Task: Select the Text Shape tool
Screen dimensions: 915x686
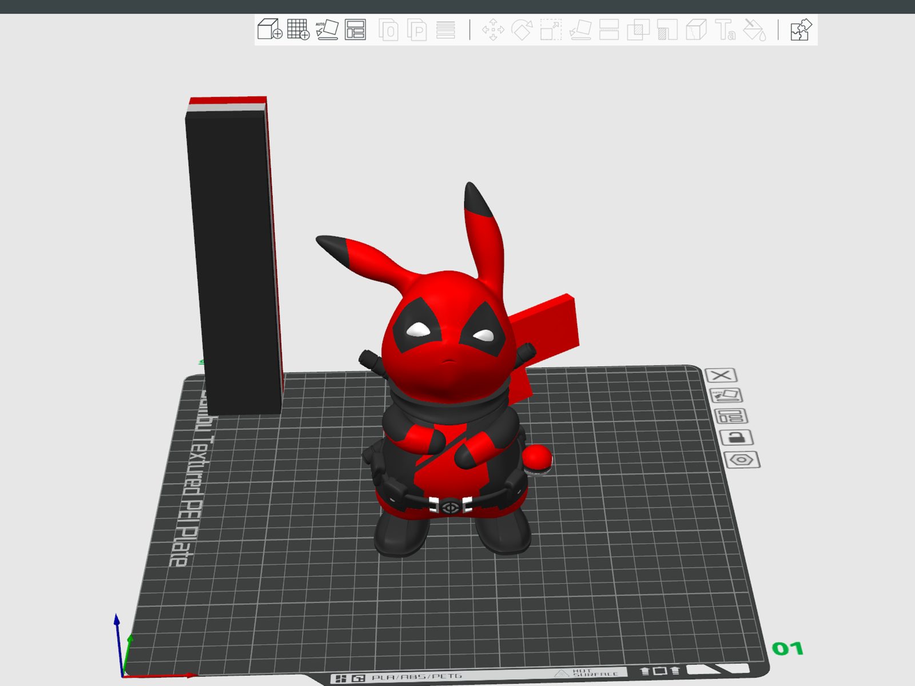Action: click(x=725, y=29)
